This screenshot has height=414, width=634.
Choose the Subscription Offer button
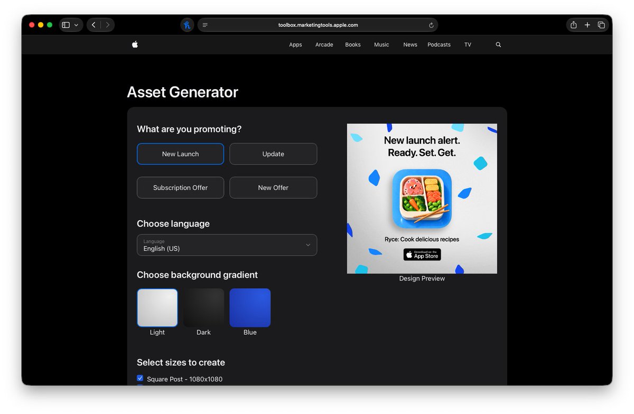[x=180, y=187]
